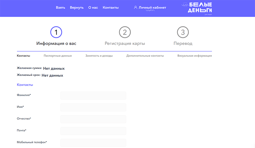Switch to Паспортные данные tab
Viewport: 255px width, 148px height.
58,56
